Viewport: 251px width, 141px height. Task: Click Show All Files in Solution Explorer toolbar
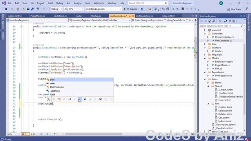point(234,21)
